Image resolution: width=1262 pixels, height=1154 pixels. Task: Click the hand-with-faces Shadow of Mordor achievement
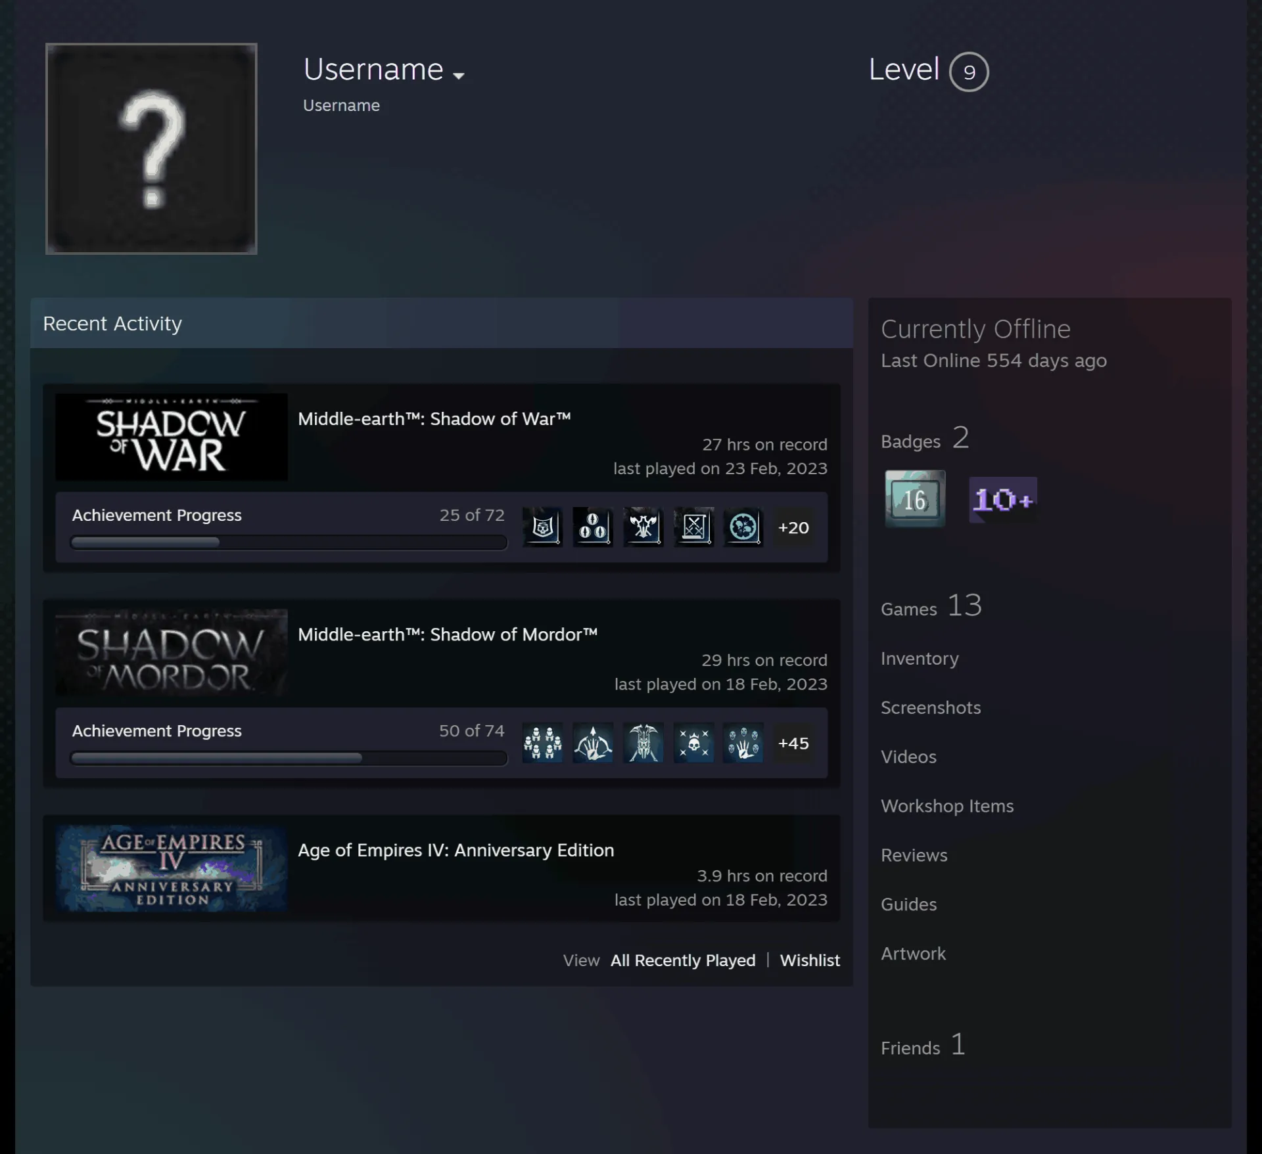click(x=743, y=743)
